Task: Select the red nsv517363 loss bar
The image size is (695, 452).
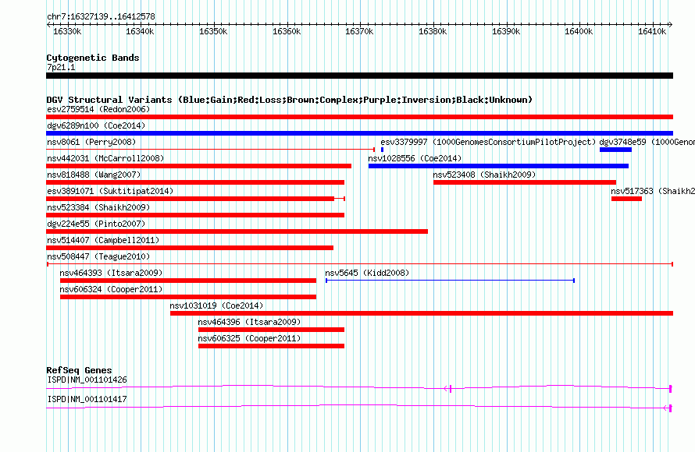Action: (x=627, y=199)
